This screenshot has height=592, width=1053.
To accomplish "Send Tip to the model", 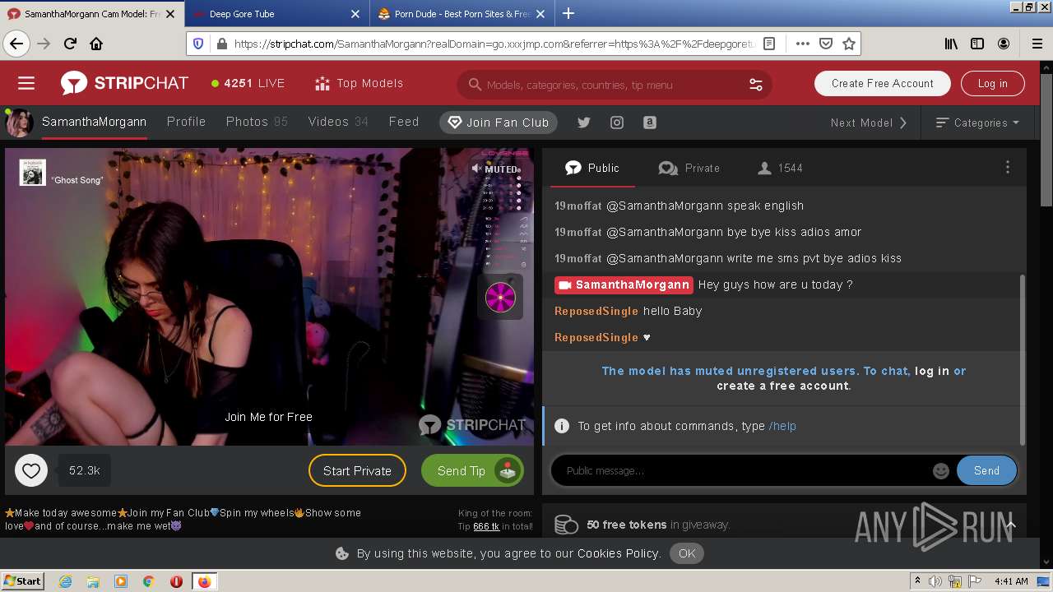I will [x=473, y=470].
